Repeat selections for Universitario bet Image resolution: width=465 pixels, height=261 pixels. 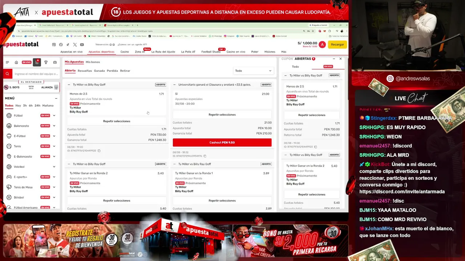coord(222,115)
